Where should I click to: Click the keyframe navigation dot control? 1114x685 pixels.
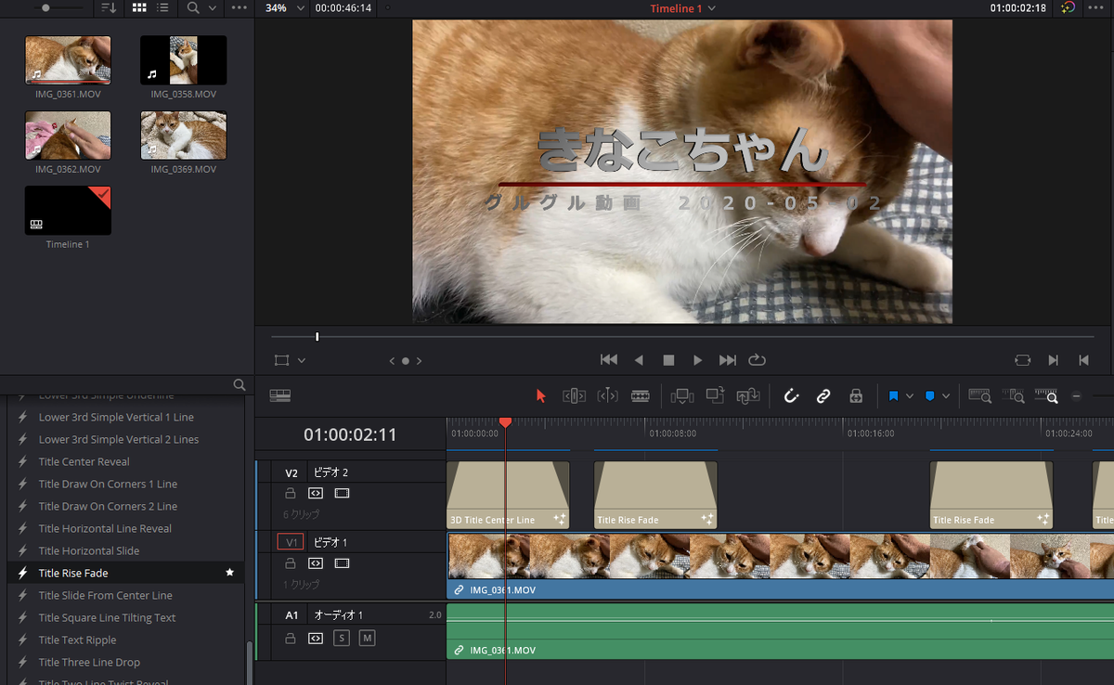(x=406, y=360)
